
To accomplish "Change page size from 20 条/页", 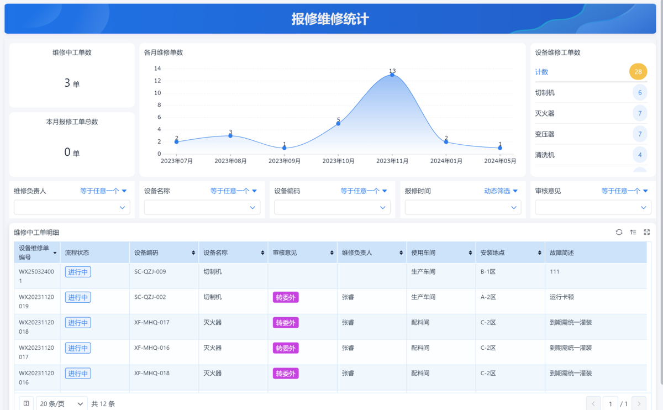I will (x=62, y=404).
